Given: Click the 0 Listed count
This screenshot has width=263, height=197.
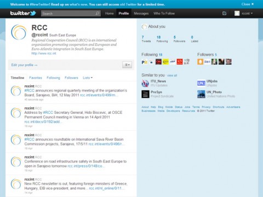Looking at the screenshot, I should (x=195, y=39).
